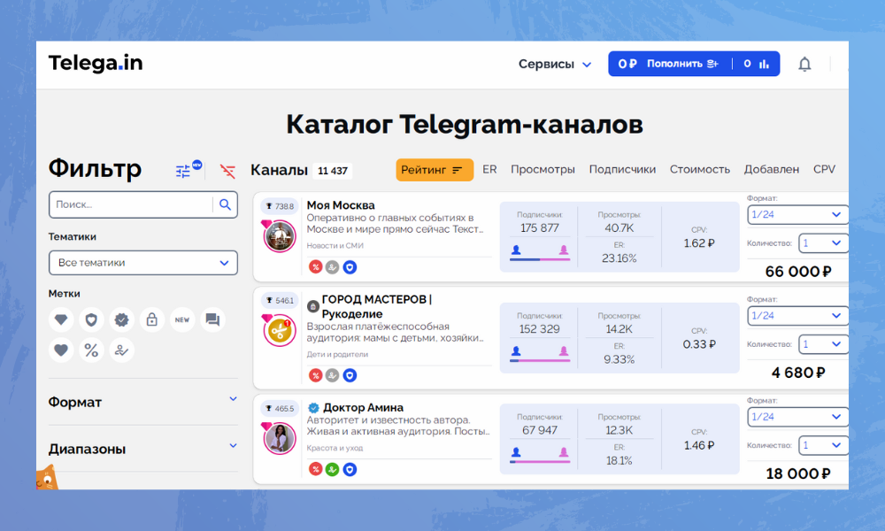Click the magnifier icon in the search box

(225, 204)
